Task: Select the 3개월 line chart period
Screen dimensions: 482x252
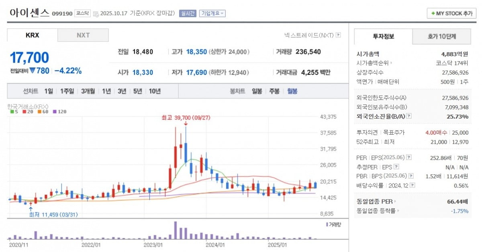Action: click(88, 91)
